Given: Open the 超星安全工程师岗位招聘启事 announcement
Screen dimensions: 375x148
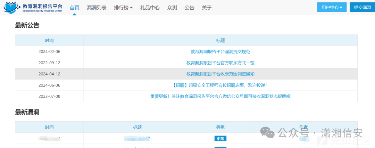Looking at the screenshot, I should (220, 85).
